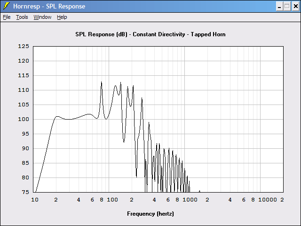Minimize the Hornresp window

[x=279, y=6]
